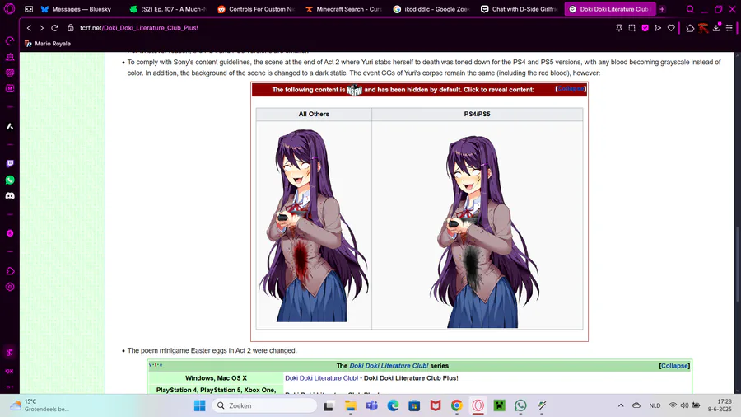Screen dimensions: 741x417
Task: Open sidebar extensions cube icon
Action: tap(10, 271)
